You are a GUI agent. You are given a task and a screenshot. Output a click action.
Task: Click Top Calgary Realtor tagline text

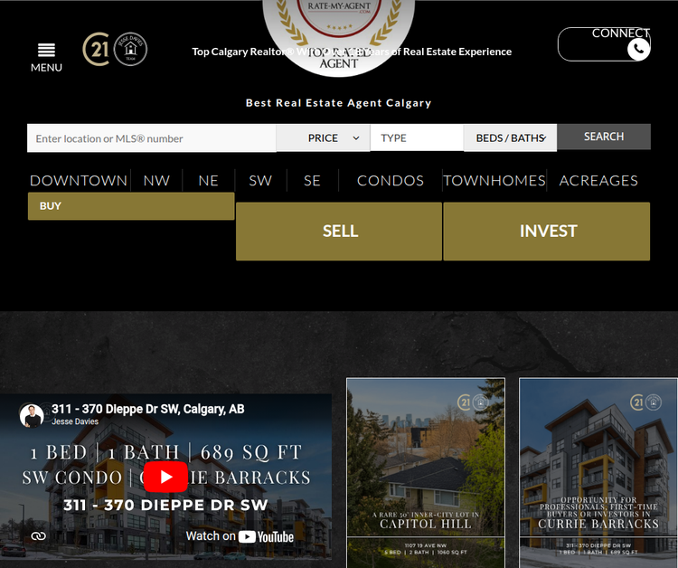(x=352, y=52)
